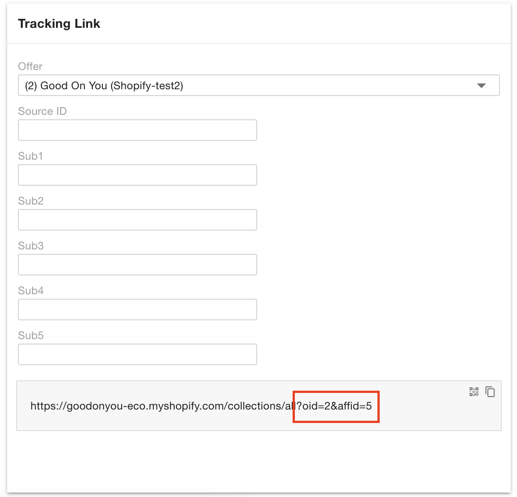Click the highlighted oid=2&affid=5 parameters

click(336, 406)
